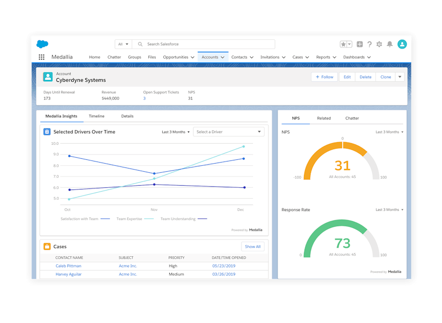
Task: Open contact Caleb Pittman
Action: point(68,266)
